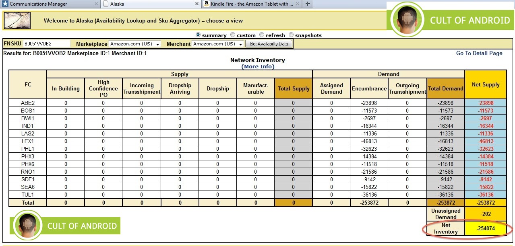Click the High Confidence PO header
The width and height of the screenshot is (515, 246).
pos(103,88)
